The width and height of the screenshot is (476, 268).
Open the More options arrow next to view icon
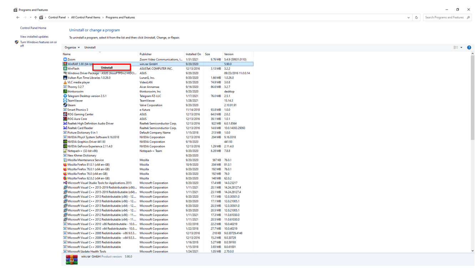click(461, 48)
